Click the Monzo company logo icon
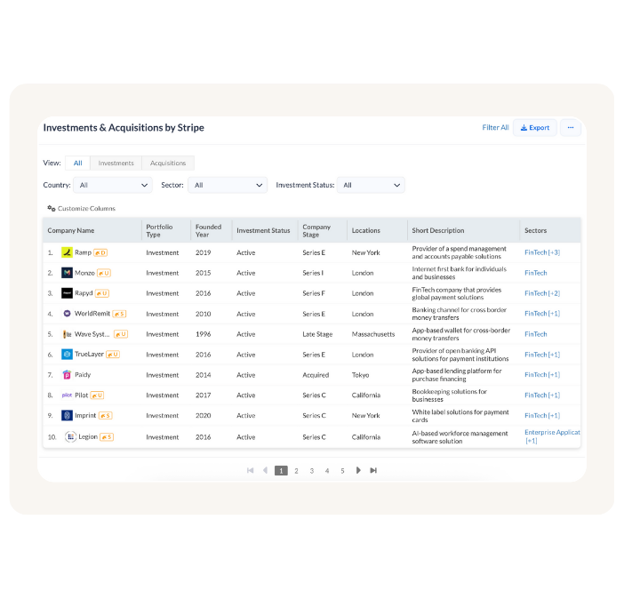 (67, 273)
